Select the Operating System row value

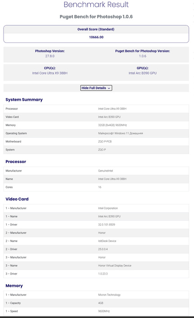pyautogui.click(x=120, y=133)
